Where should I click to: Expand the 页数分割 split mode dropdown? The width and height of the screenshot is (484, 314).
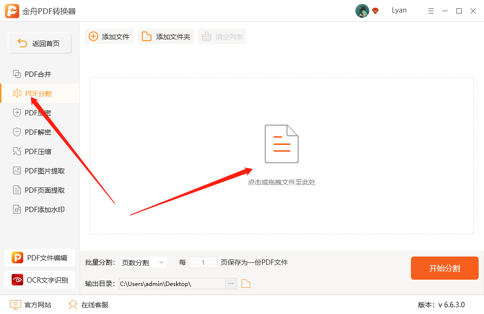click(x=143, y=262)
